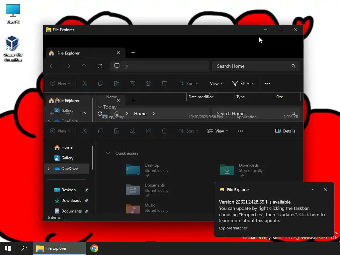Expand the OneDrive tree node arrow

[48, 169]
